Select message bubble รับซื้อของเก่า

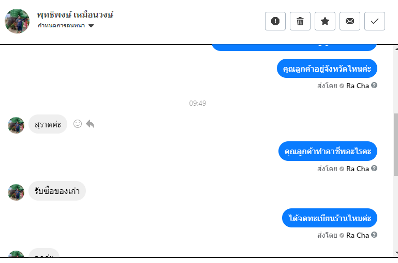tap(57, 191)
